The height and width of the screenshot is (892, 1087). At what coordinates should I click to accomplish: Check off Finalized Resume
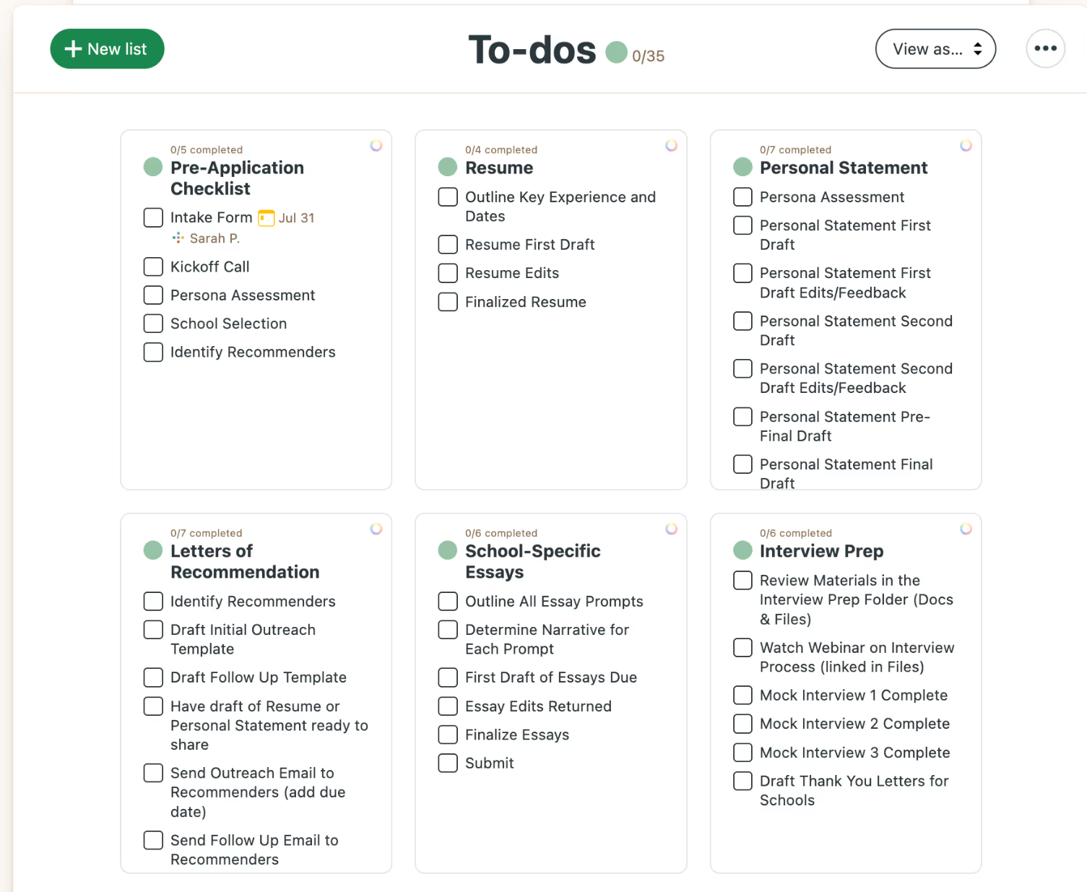448,302
